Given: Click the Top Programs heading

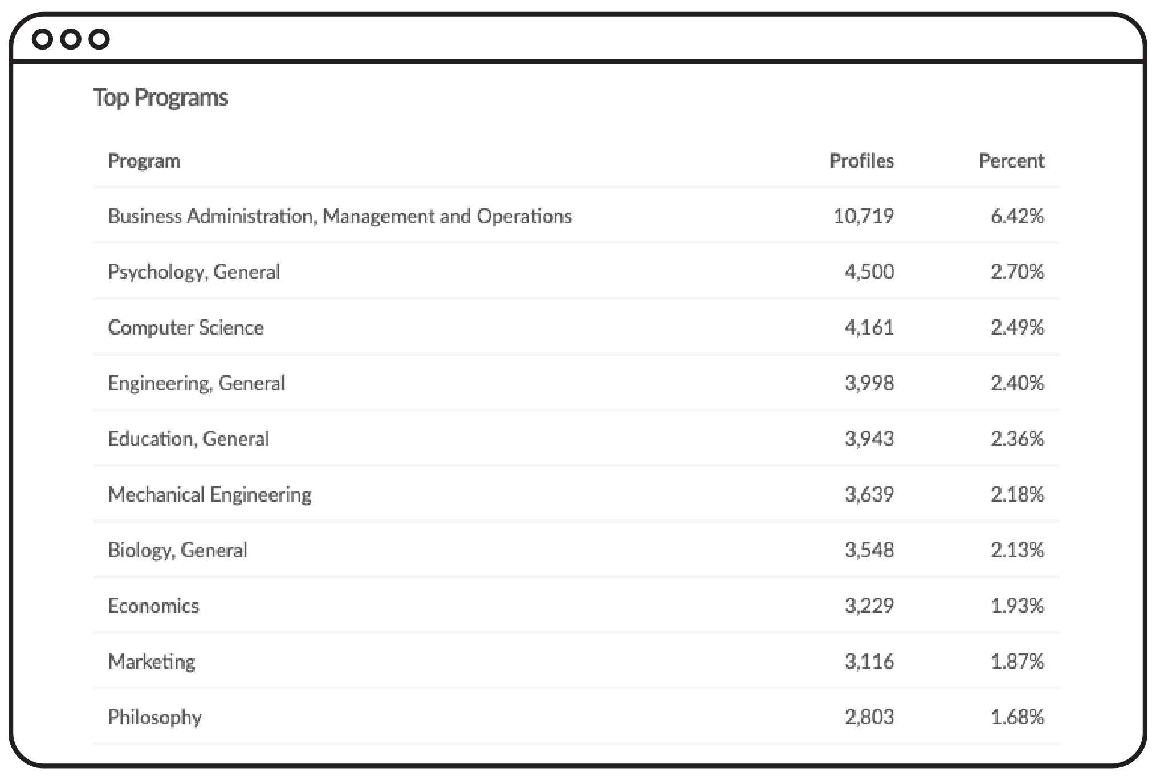Looking at the screenshot, I should point(160,97).
